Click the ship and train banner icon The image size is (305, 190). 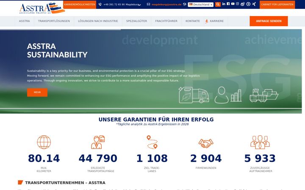click(x=264, y=95)
